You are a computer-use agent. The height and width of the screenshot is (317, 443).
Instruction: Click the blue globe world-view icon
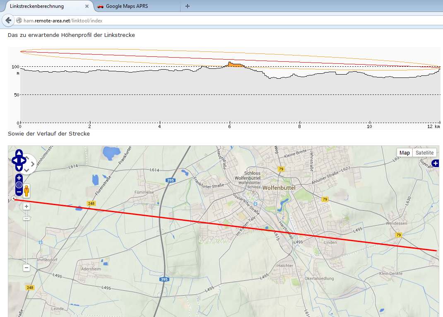click(19, 185)
